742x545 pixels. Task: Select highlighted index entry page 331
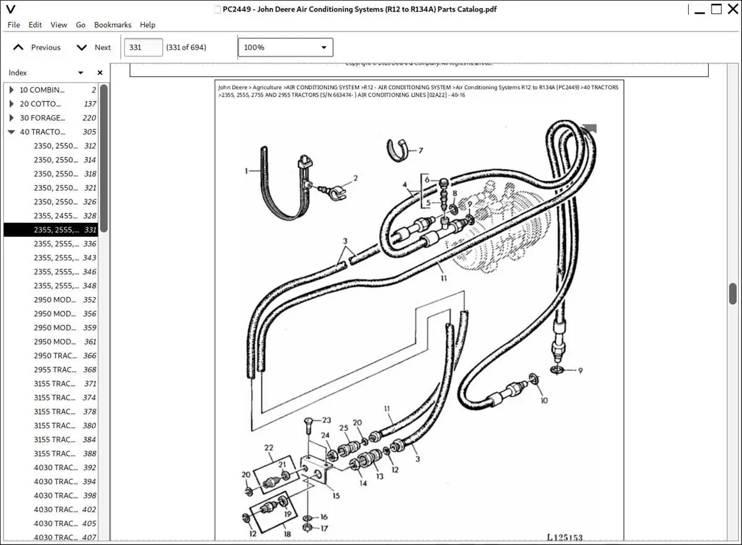(x=51, y=230)
